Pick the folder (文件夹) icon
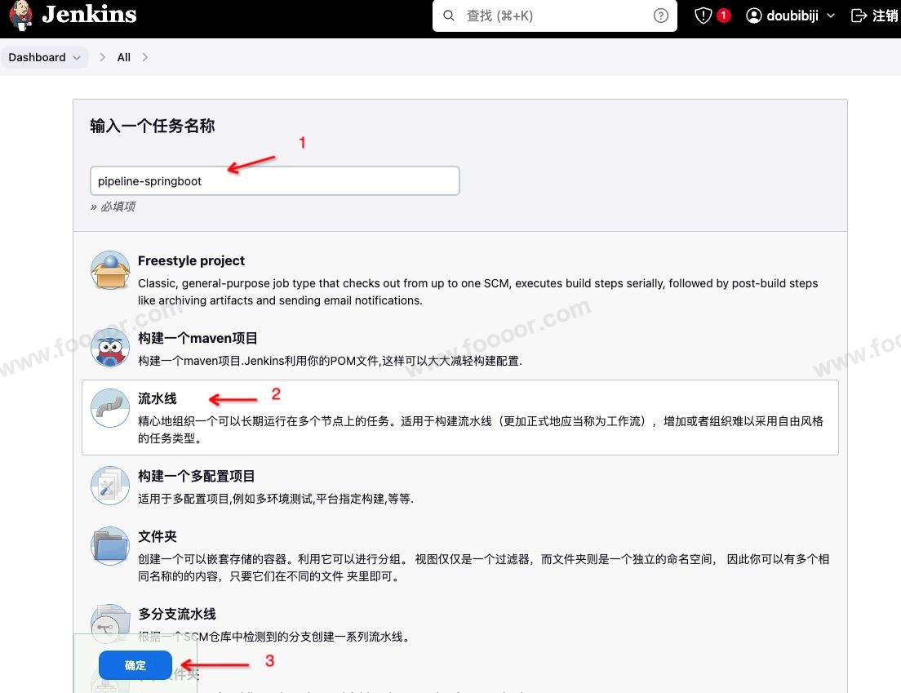Viewport: 901px width, 693px height. 110,546
